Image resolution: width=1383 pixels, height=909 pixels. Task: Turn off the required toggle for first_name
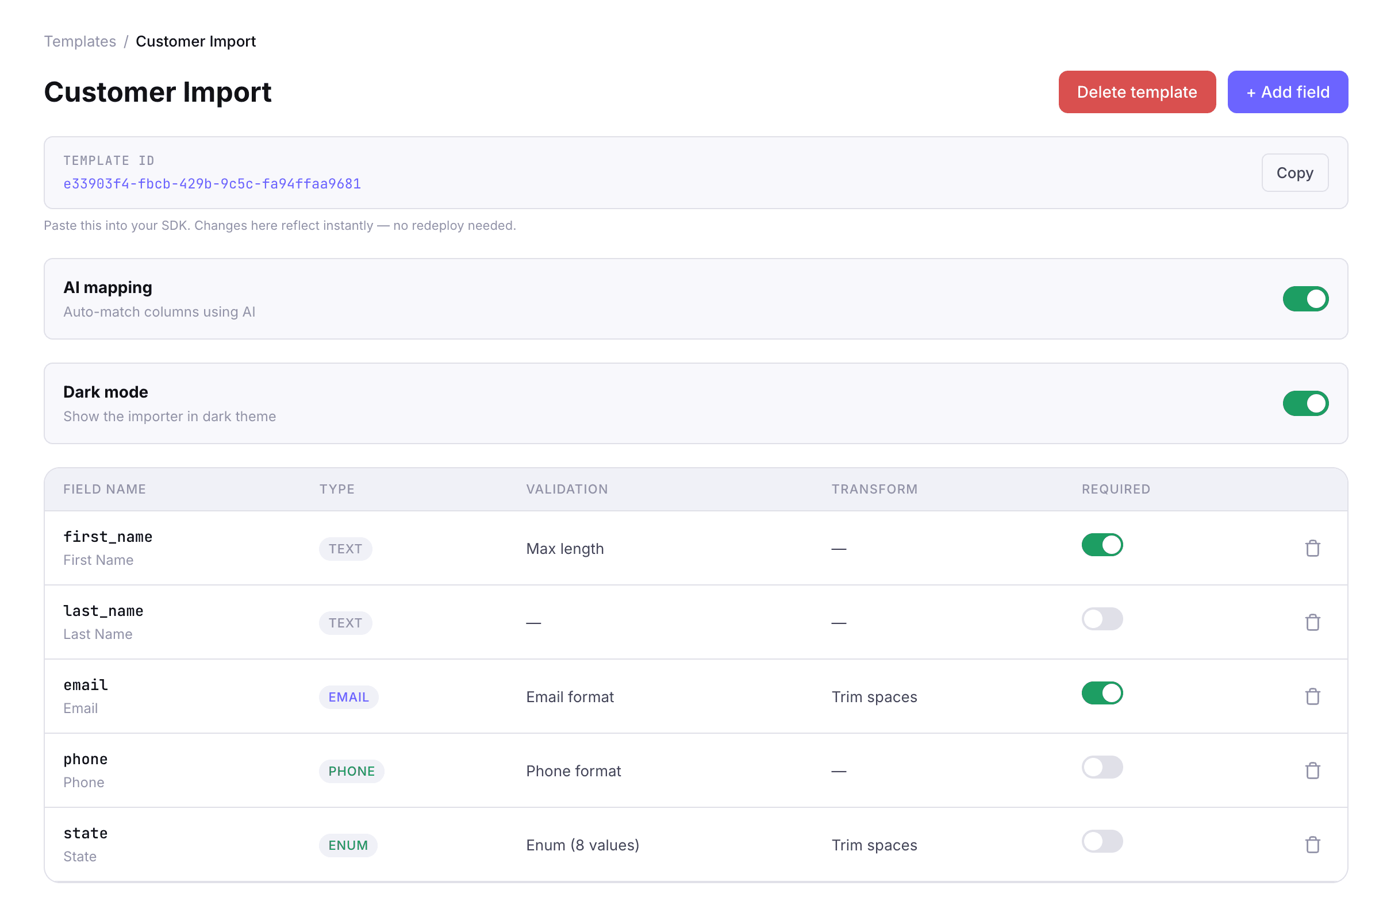pyautogui.click(x=1102, y=545)
